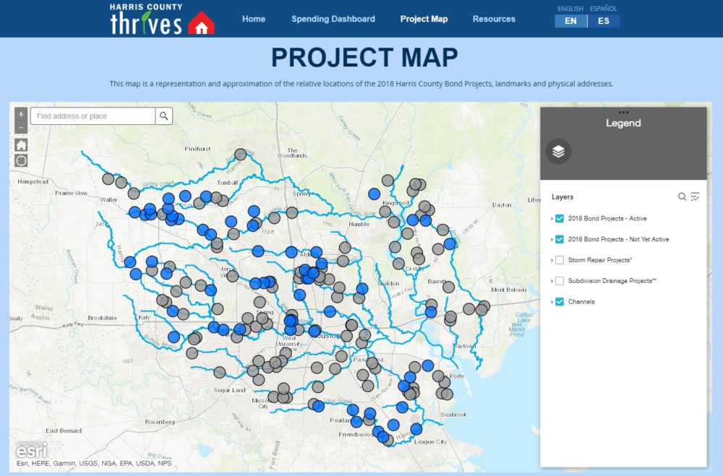Click the gray project marker near The Woodlands
This screenshot has width=723, height=476.
[240, 155]
